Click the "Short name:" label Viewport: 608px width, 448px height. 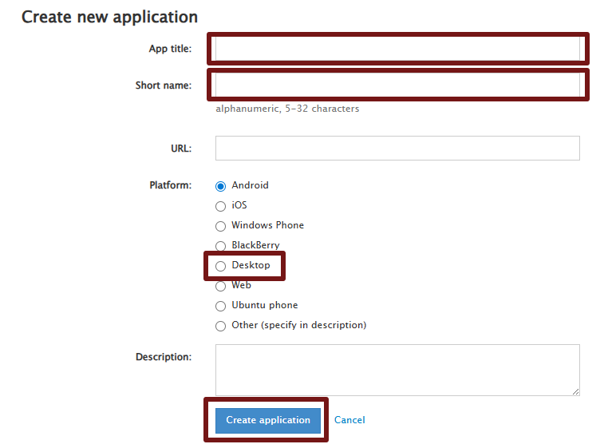(164, 85)
